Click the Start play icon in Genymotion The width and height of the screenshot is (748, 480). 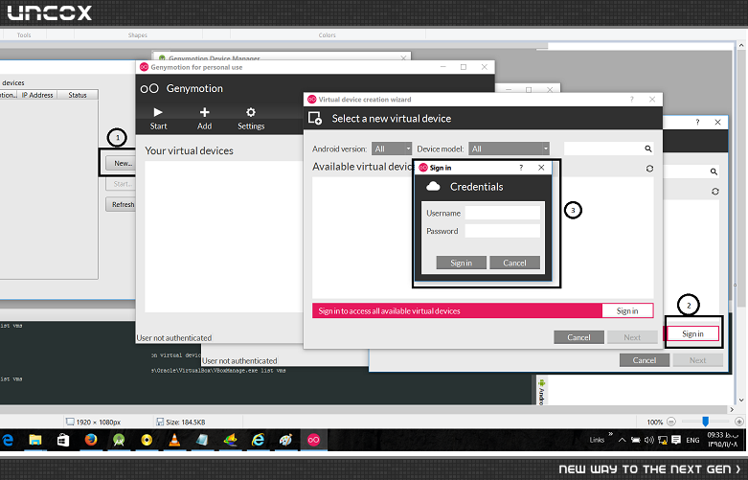158,113
